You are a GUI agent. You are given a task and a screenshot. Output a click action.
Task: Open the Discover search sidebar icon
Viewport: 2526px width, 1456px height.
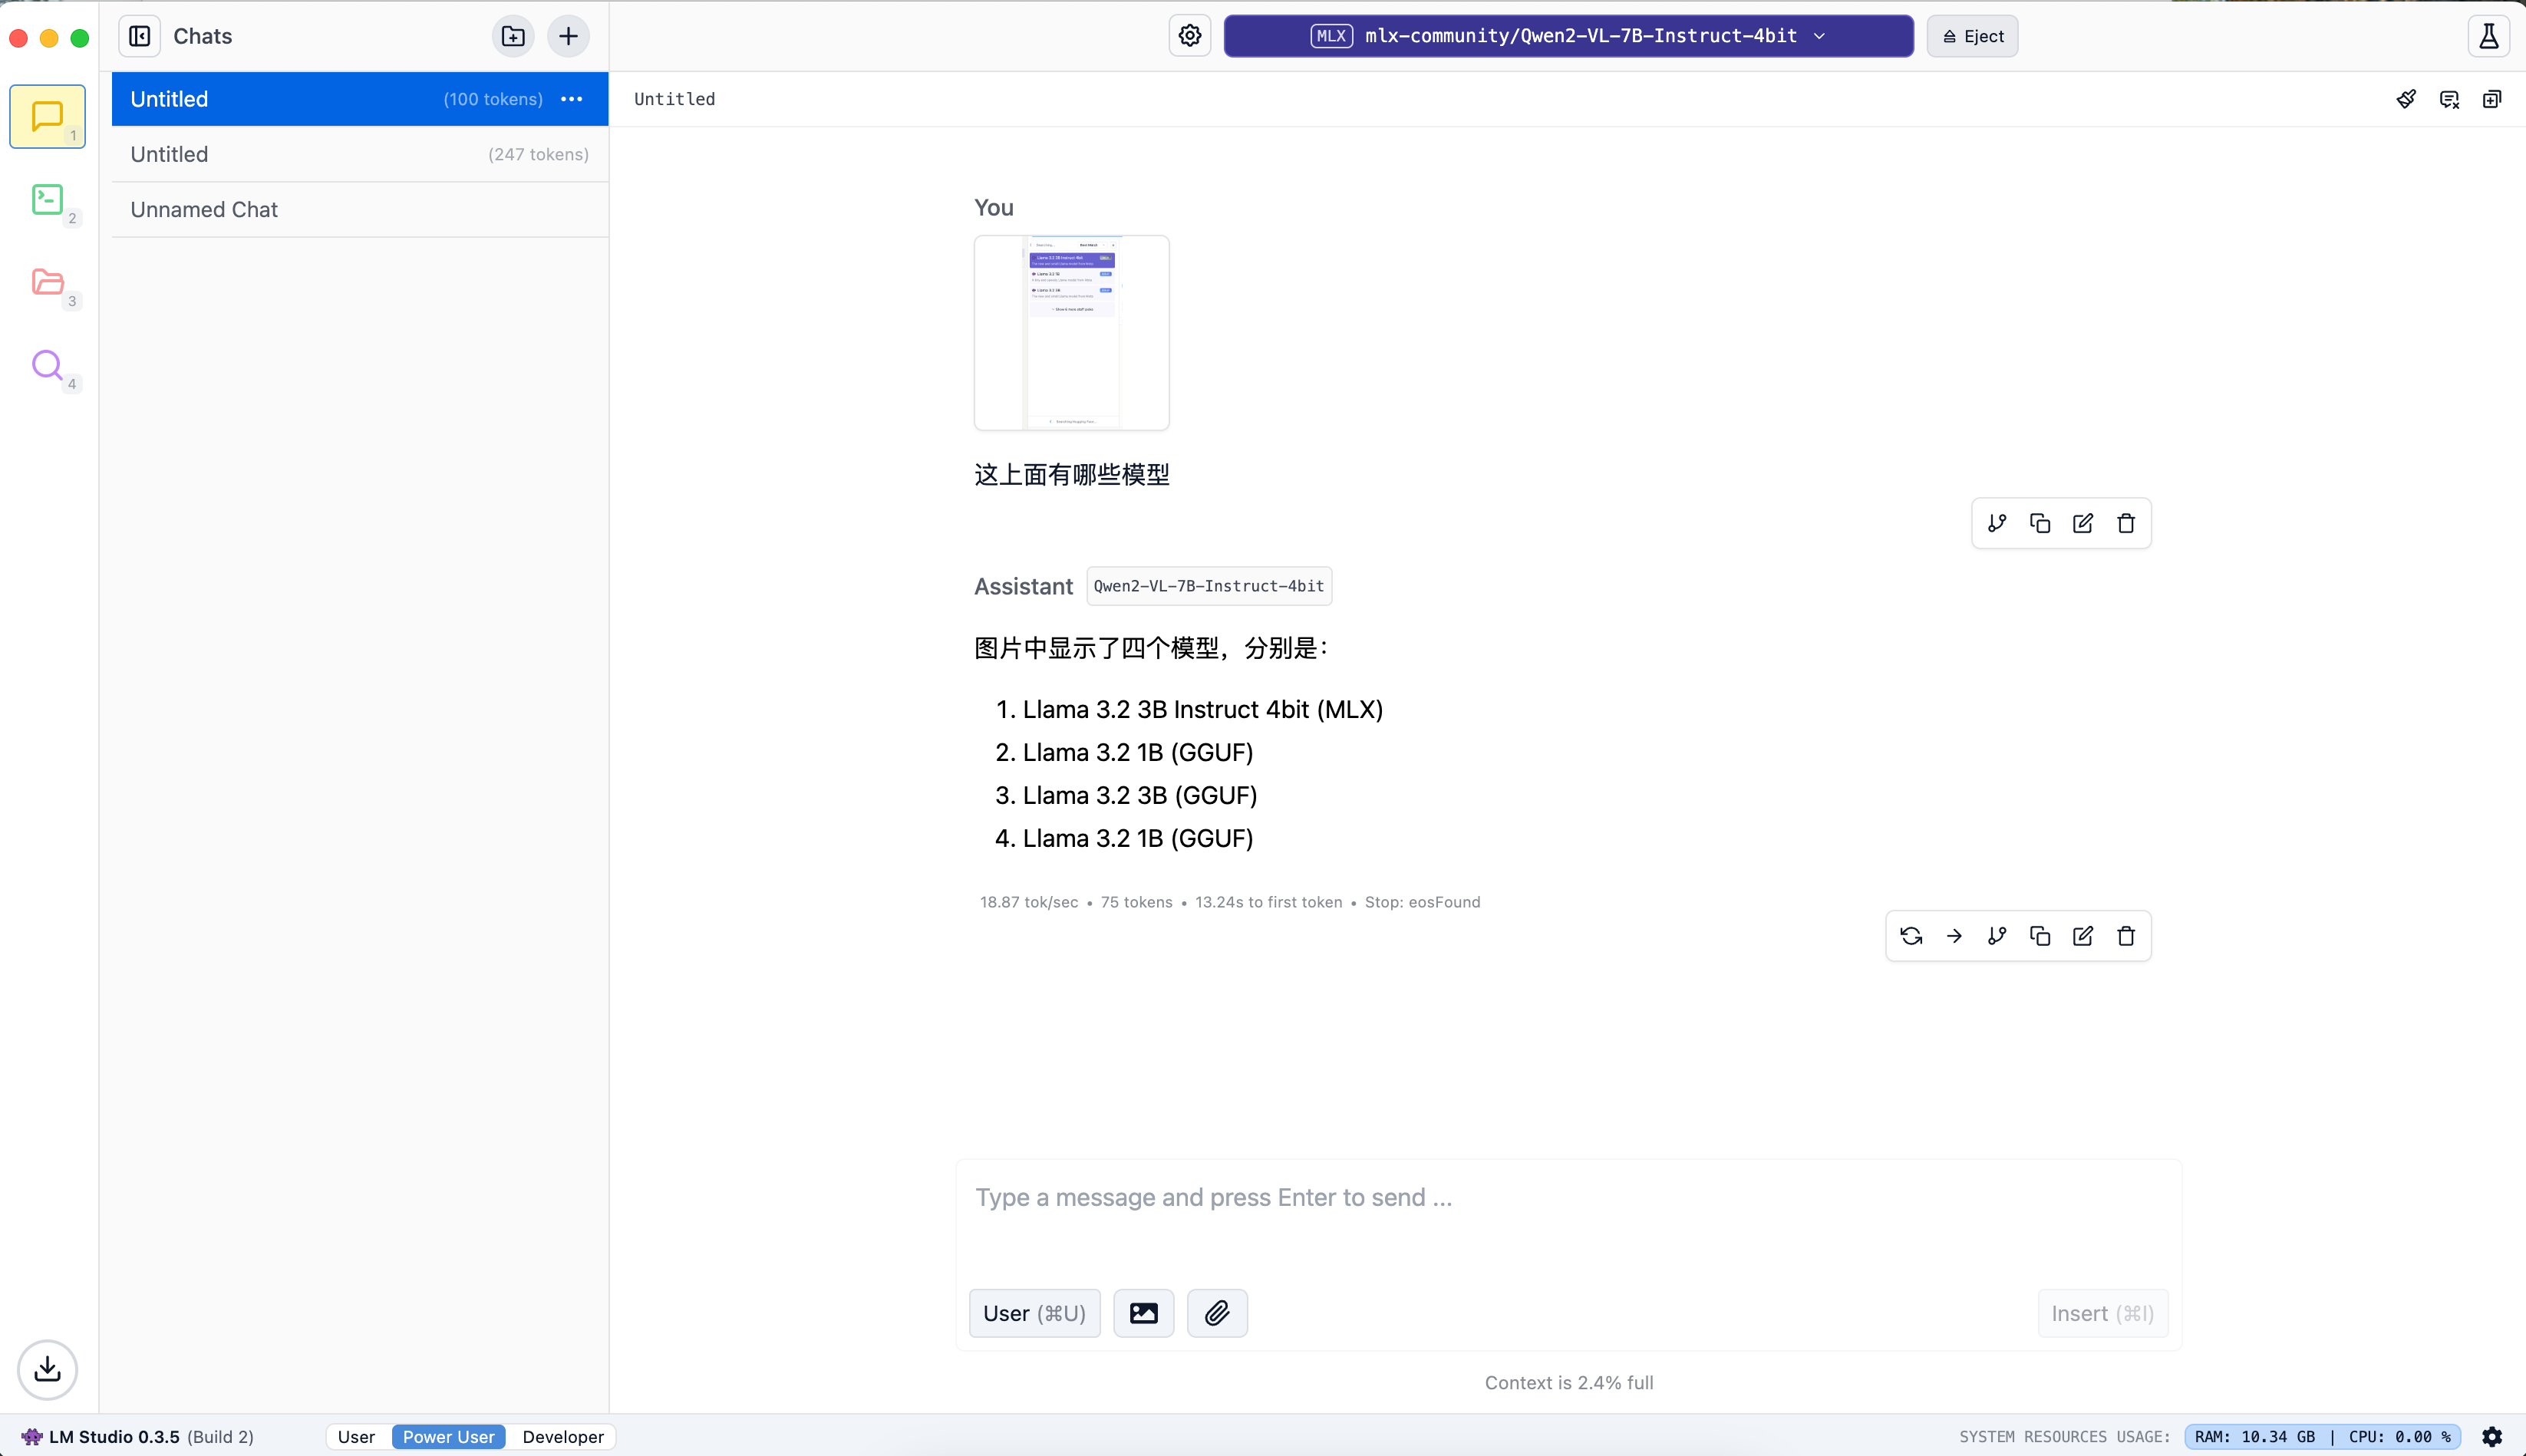47,366
